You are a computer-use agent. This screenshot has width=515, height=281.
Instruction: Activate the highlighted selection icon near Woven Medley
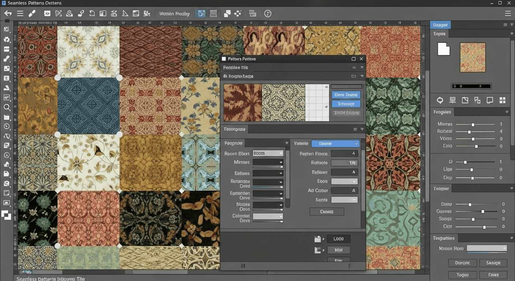point(201,13)
